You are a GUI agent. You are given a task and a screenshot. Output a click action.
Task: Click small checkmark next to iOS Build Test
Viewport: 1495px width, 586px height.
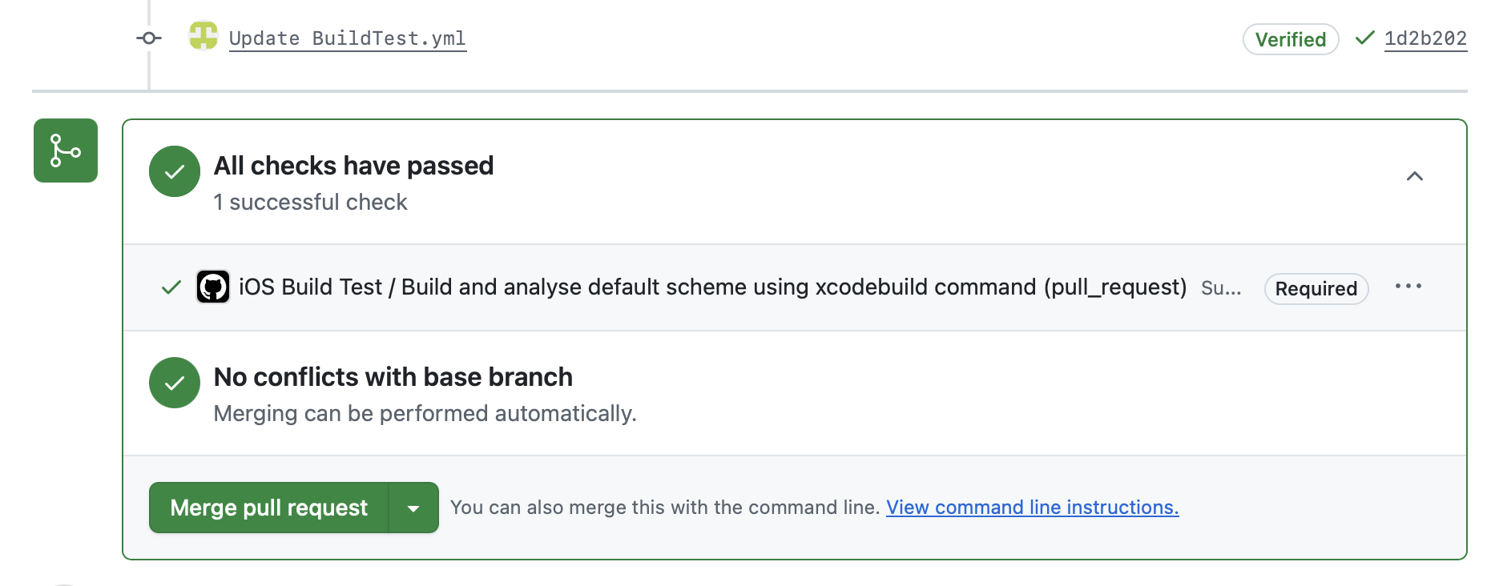pos(171,287)
